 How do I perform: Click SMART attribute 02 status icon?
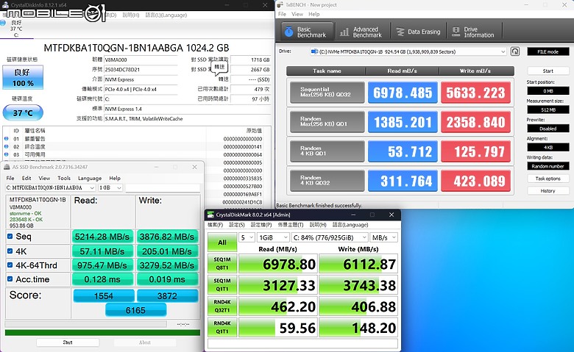(6, 146)
